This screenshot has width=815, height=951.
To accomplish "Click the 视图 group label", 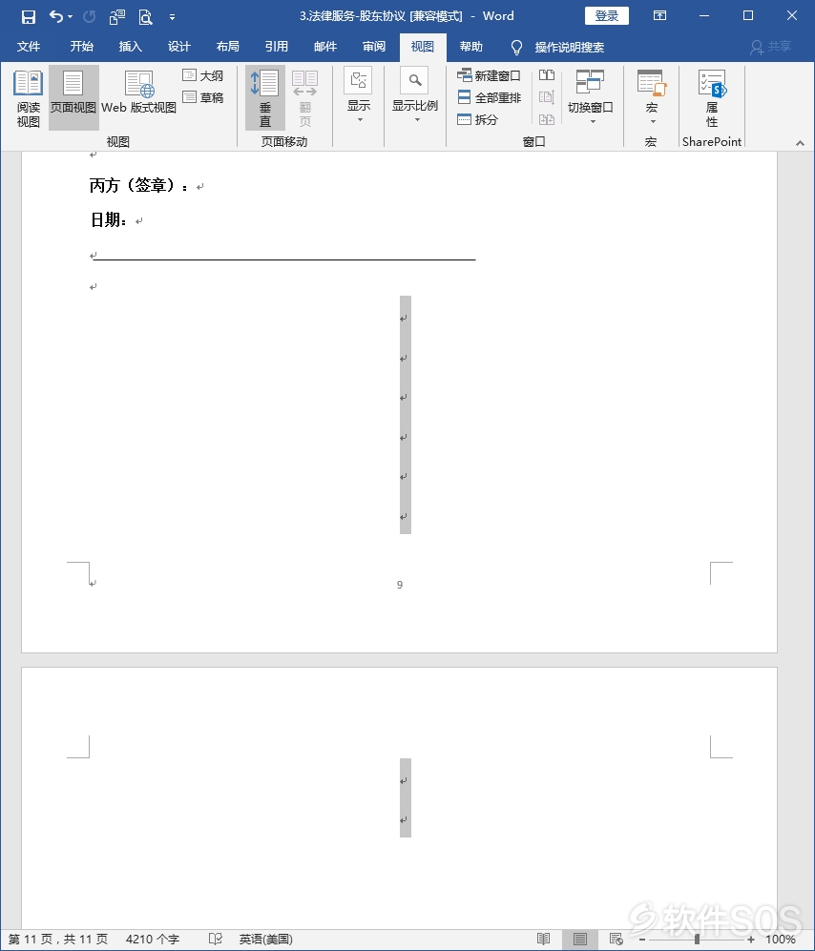I will coord(117,142).
